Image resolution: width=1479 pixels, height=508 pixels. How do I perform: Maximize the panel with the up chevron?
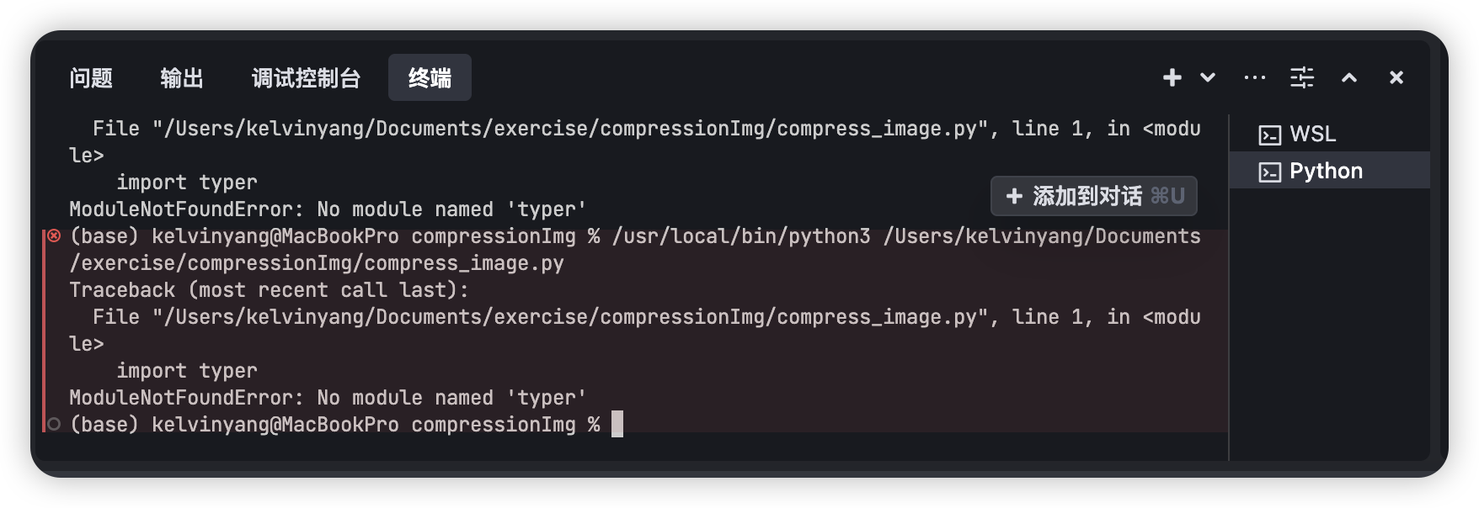click(x=1349, y=77)
